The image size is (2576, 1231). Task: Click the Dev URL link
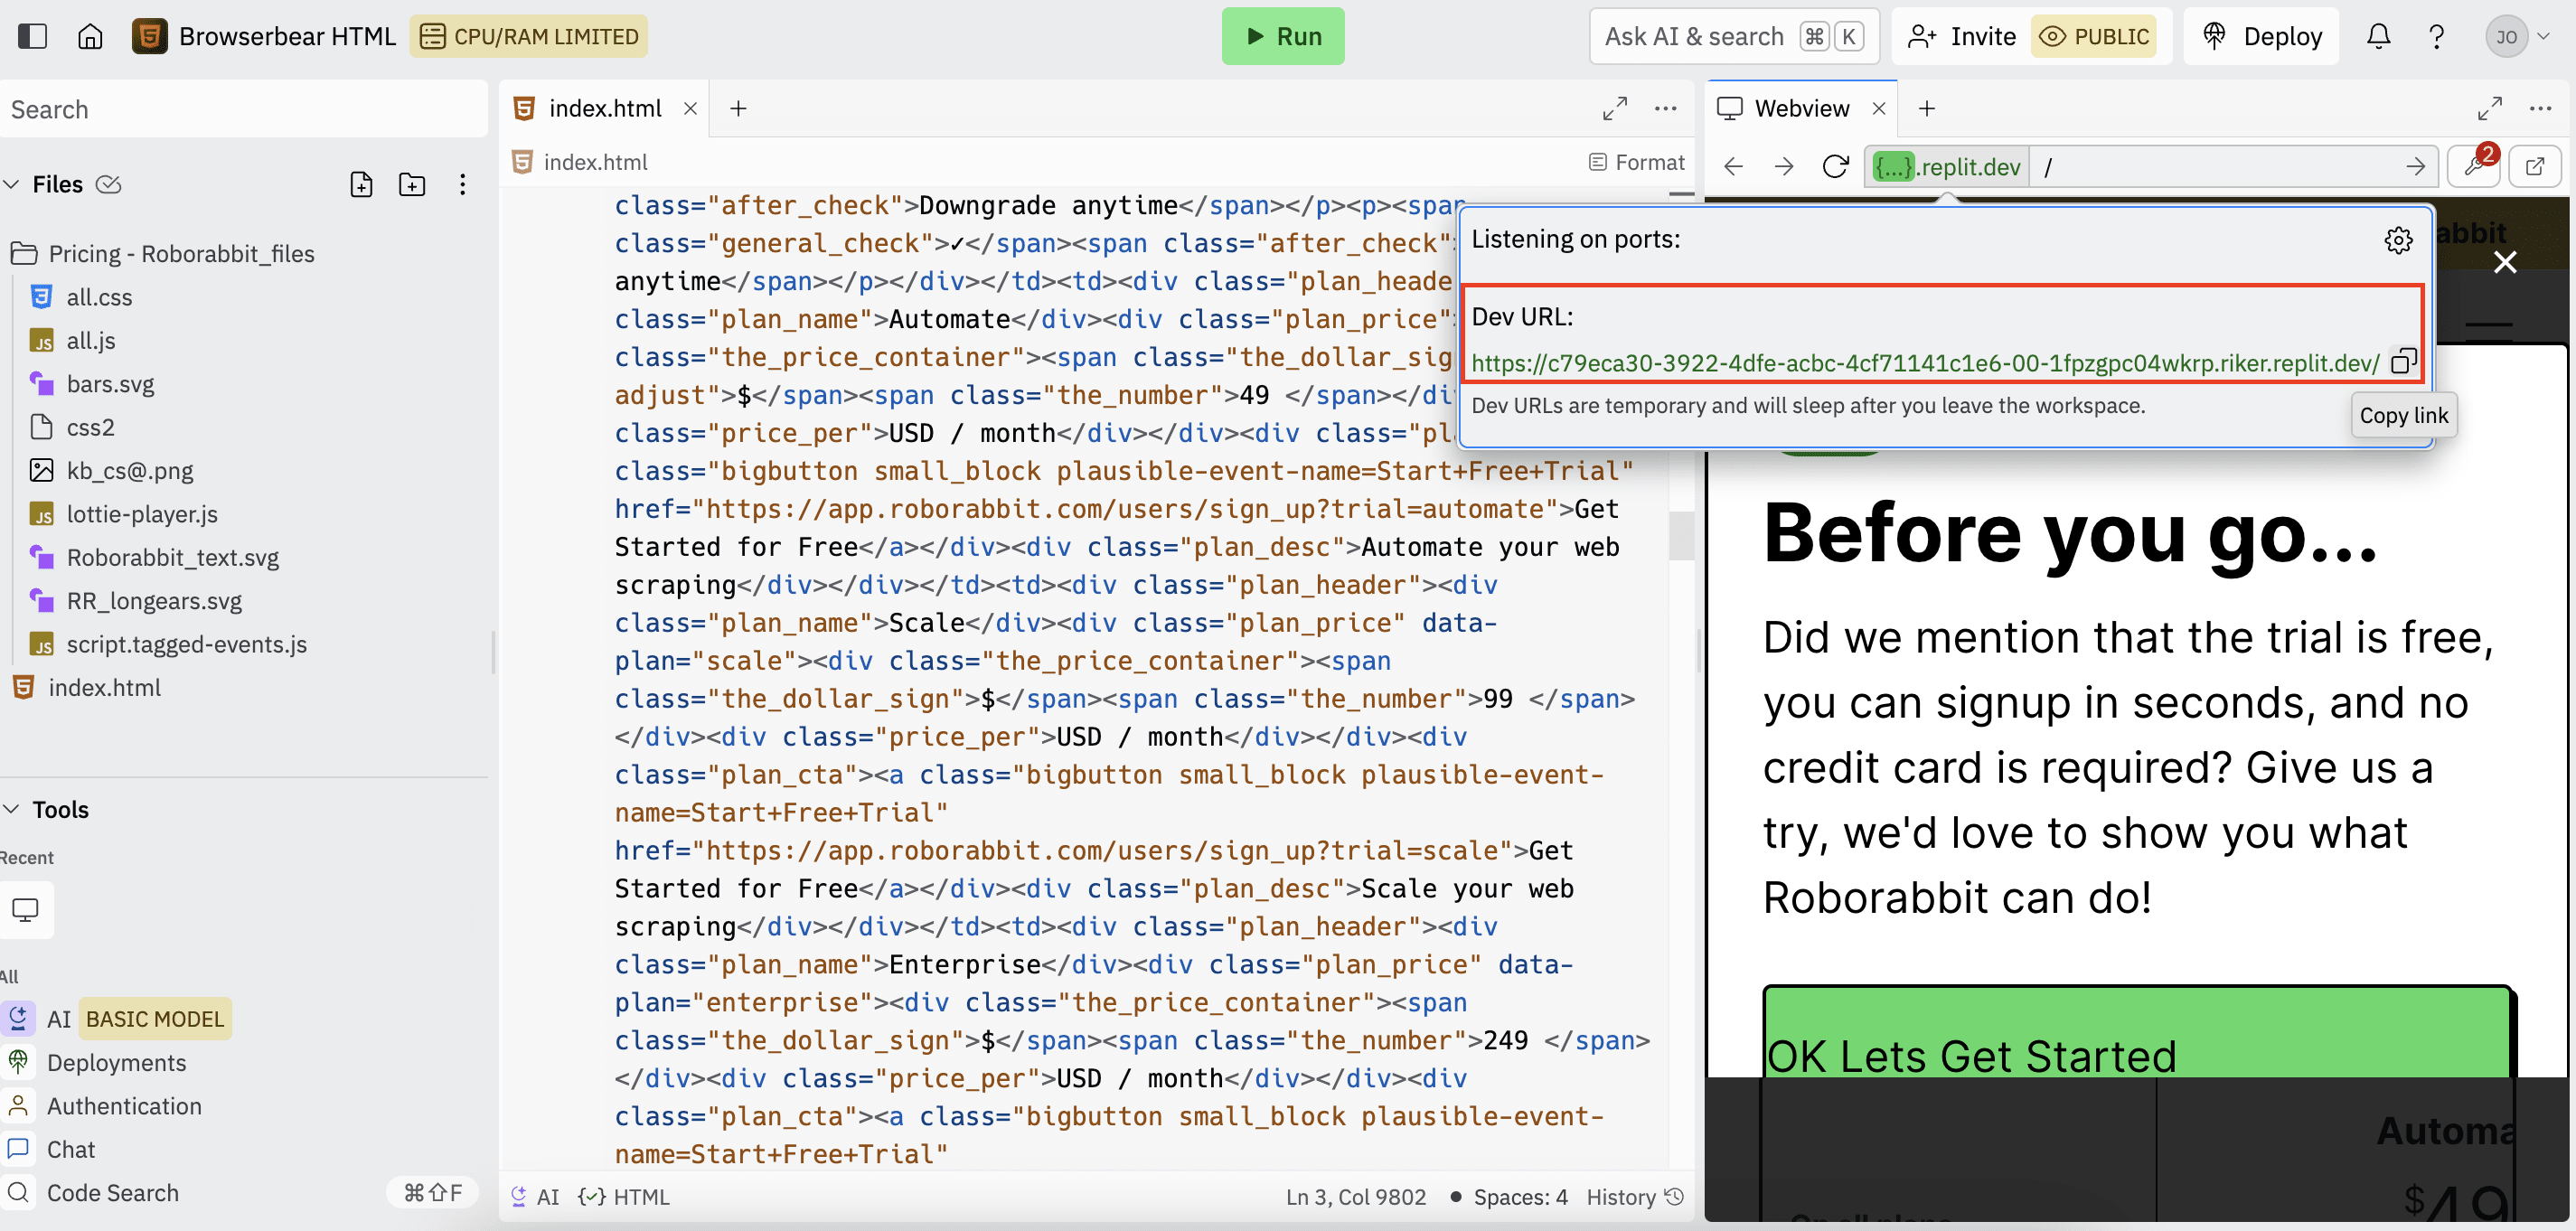coord(1925,363)
